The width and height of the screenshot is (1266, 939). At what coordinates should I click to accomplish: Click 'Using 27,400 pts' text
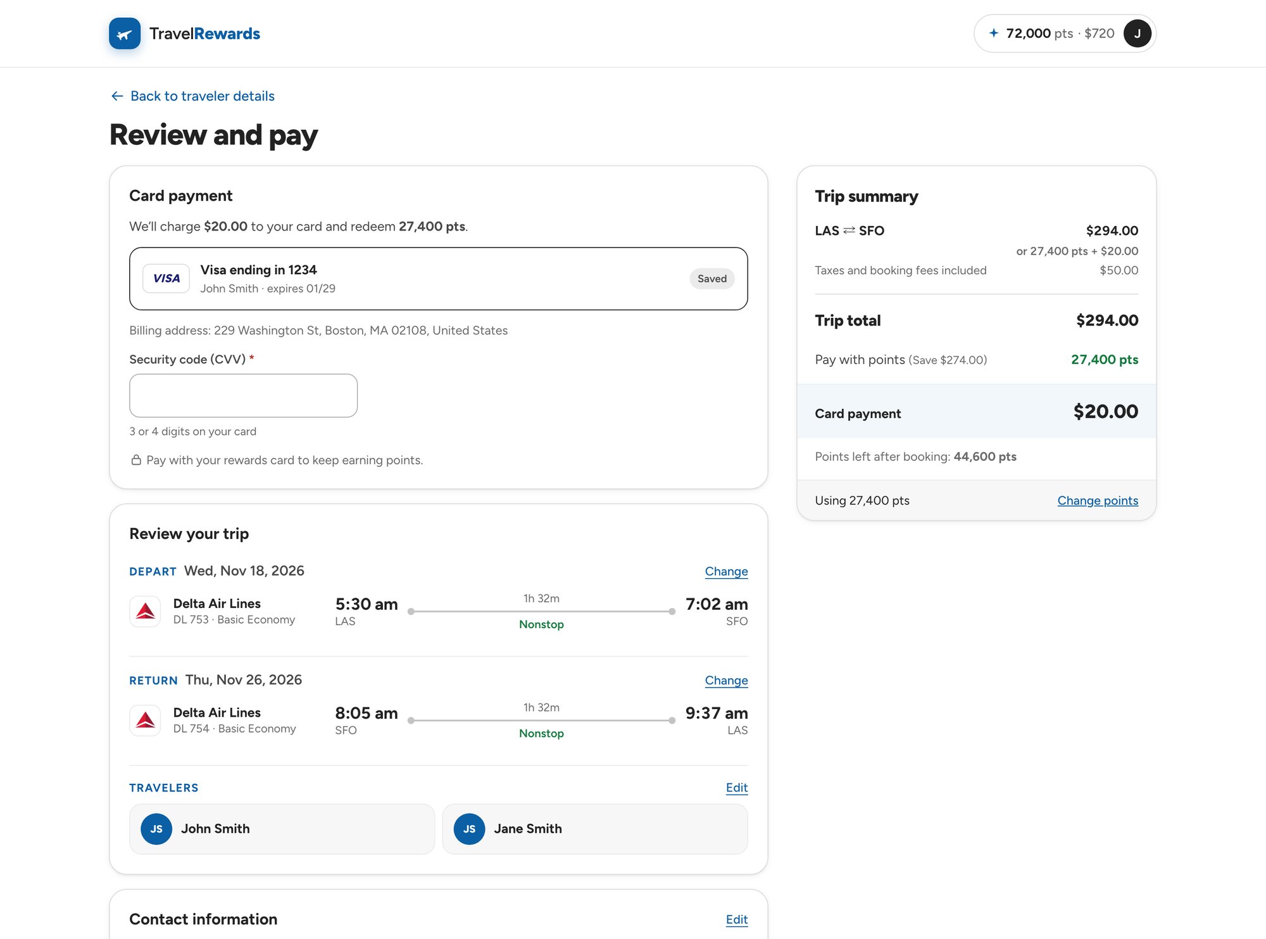click(x=862, y=500)
